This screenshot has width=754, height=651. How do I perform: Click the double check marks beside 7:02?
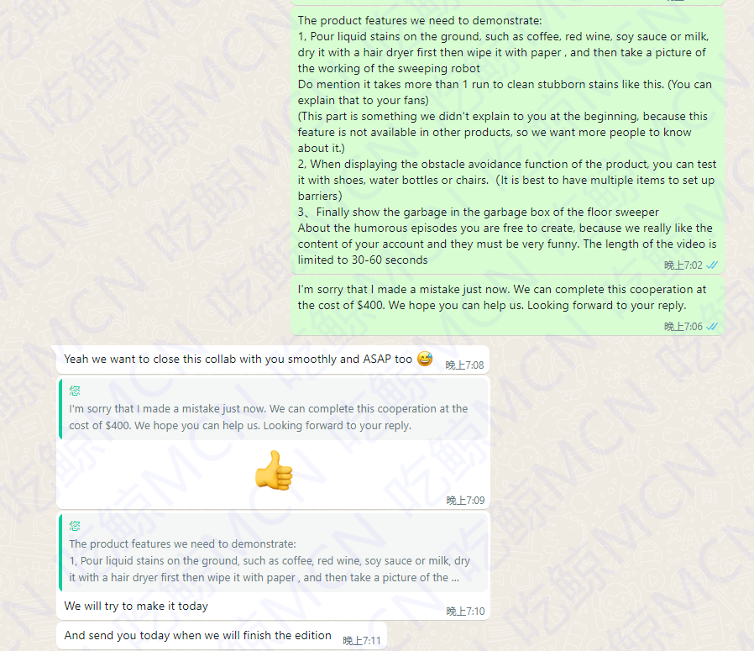[x=712, y=265]
